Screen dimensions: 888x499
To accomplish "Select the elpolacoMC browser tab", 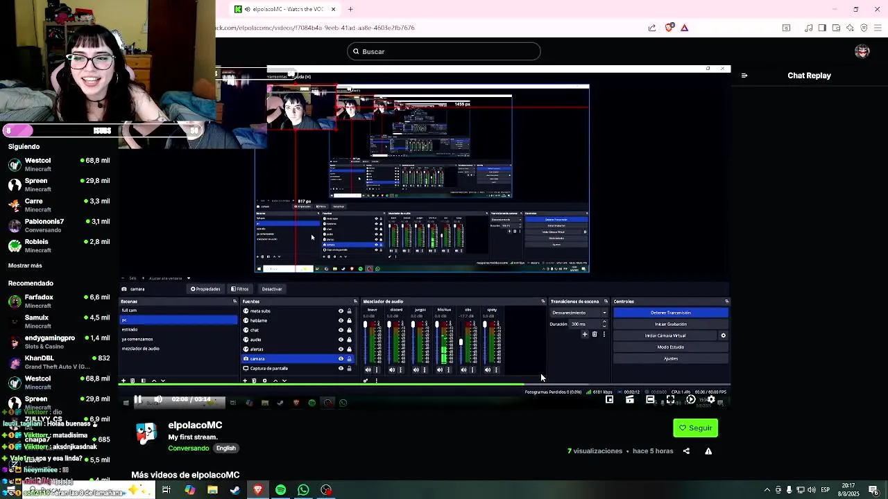I will (287, 9).
